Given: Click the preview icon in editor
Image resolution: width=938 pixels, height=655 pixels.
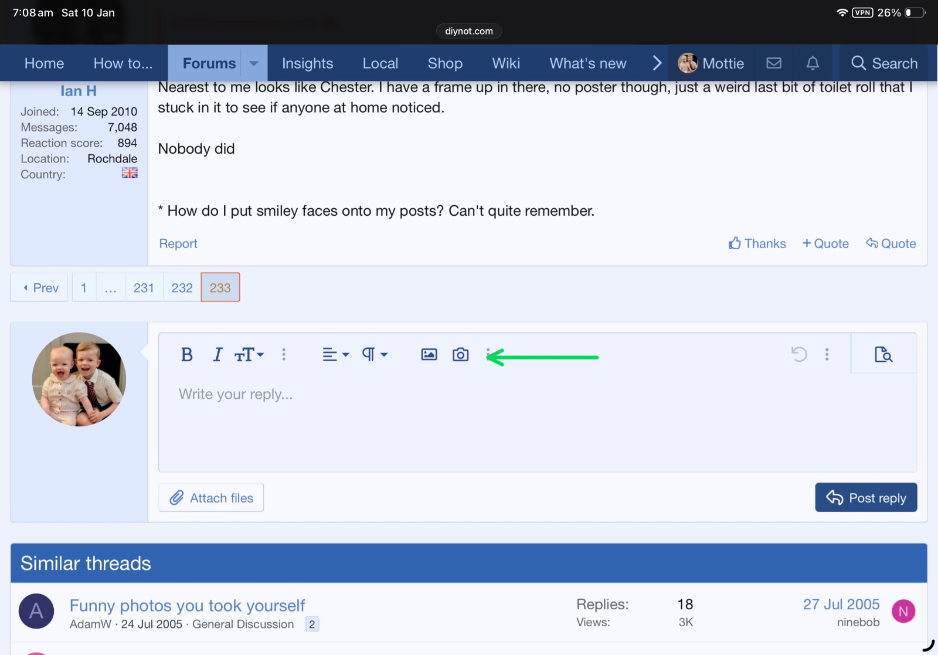Looking at the screenshot, I should (883, 354).
